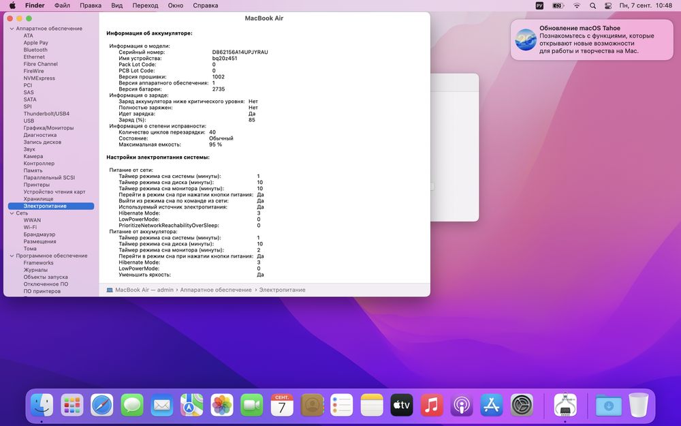
Task: Open Spotlight search icon
Action: click(593, 5)
